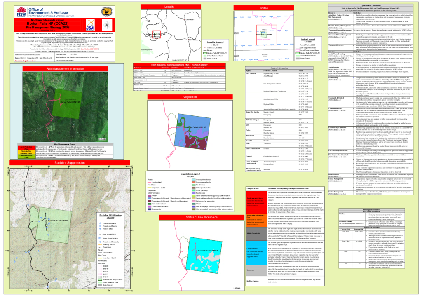Select the Historic Sites legend symbol
This screenshot has height=298, width=422.
(100, 229)
